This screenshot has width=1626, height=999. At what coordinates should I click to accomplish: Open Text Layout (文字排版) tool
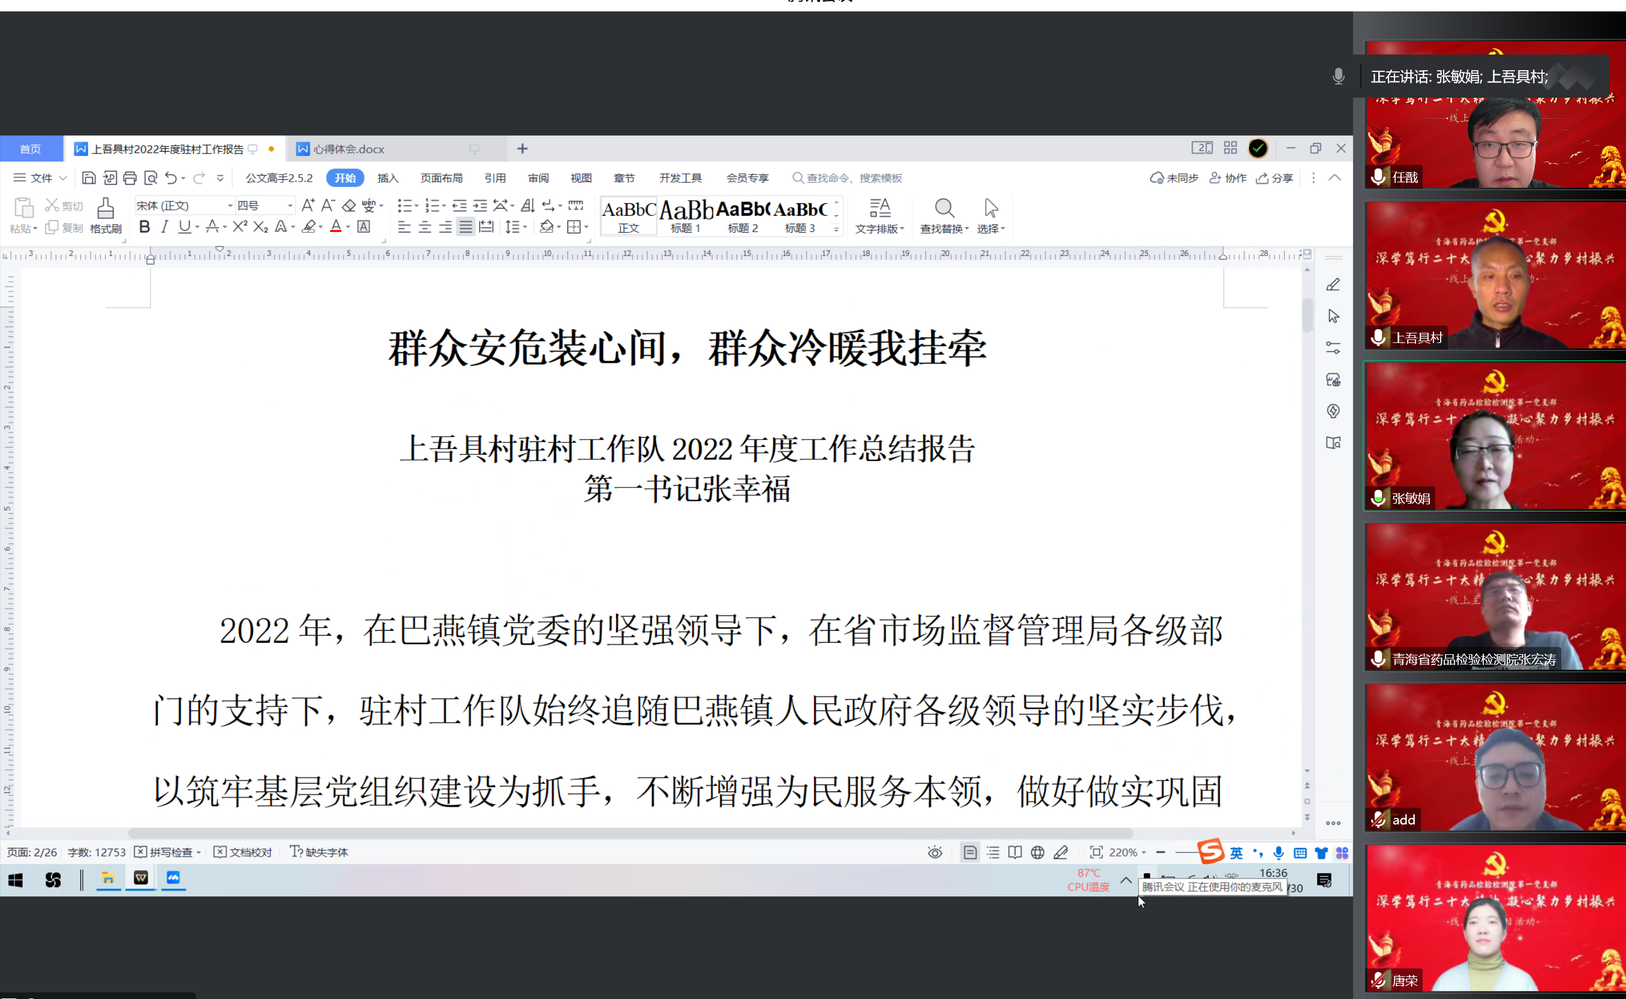879,216
